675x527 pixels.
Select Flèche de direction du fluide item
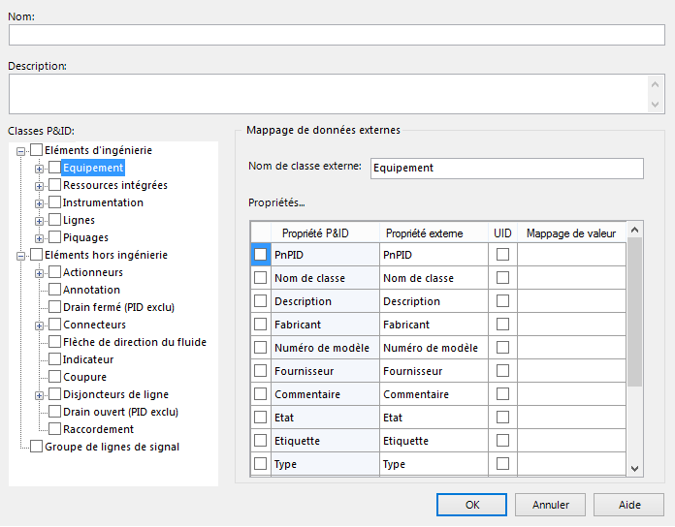tap(134, 342)
